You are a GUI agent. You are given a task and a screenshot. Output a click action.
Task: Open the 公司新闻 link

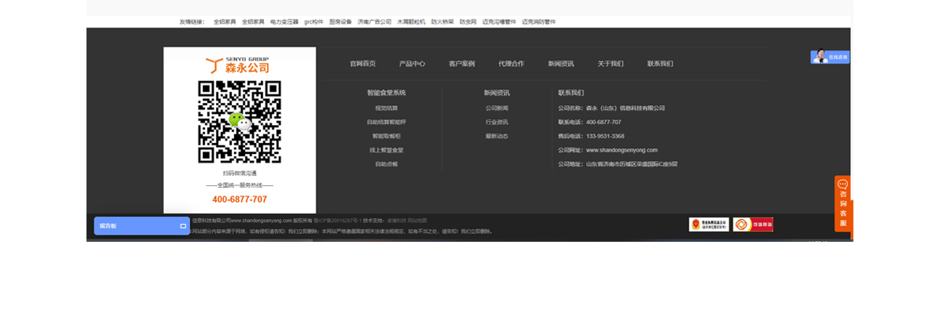[497, 108]
